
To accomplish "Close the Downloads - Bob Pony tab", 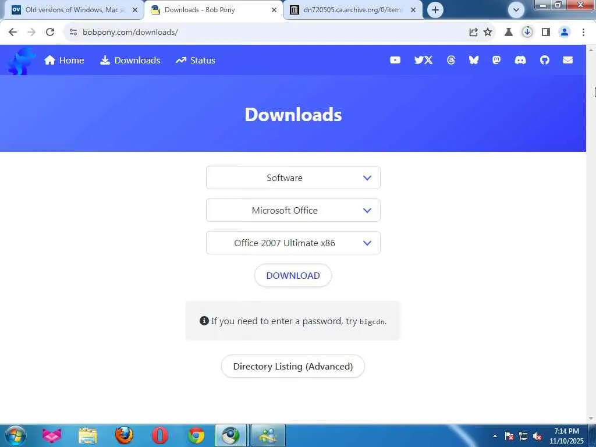I will [274, 10].
